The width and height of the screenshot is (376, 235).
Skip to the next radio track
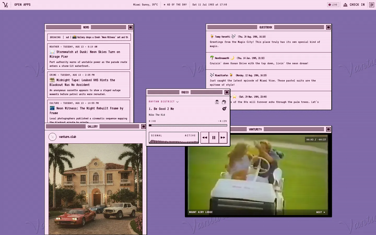223,138
